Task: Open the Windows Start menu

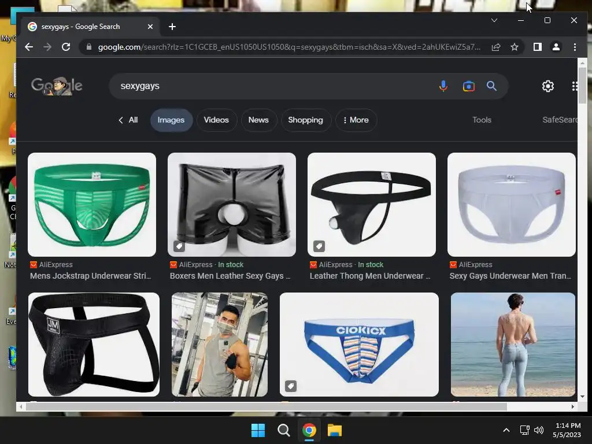Action: tap(258, 430)
